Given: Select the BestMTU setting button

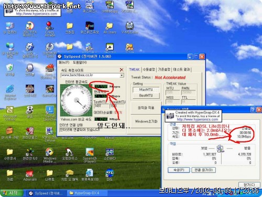Looking at the screenshot, I should tap(146, 96).
